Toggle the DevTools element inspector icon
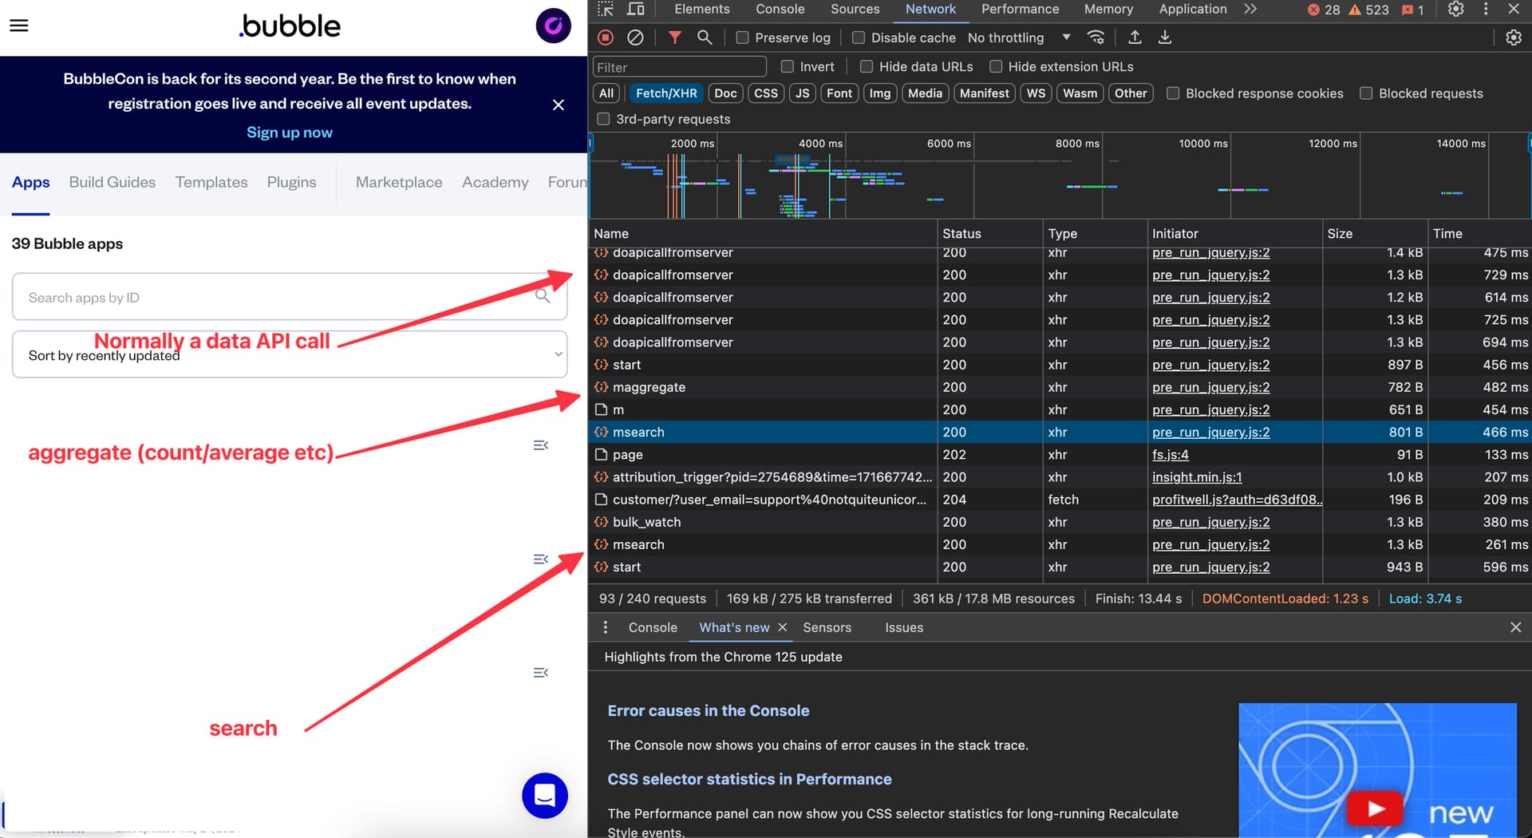Image resolution: width=1532 pixels, height=838 pixels. click(606, 9)
